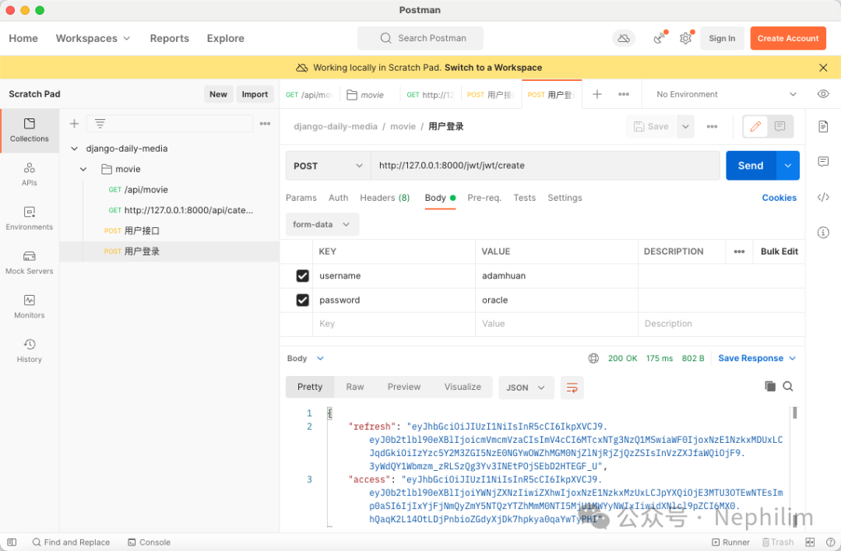This screenshot has height=551, width=841.
Task: Open column options ellipsis beside Description
Action: [x=739, y=251]
